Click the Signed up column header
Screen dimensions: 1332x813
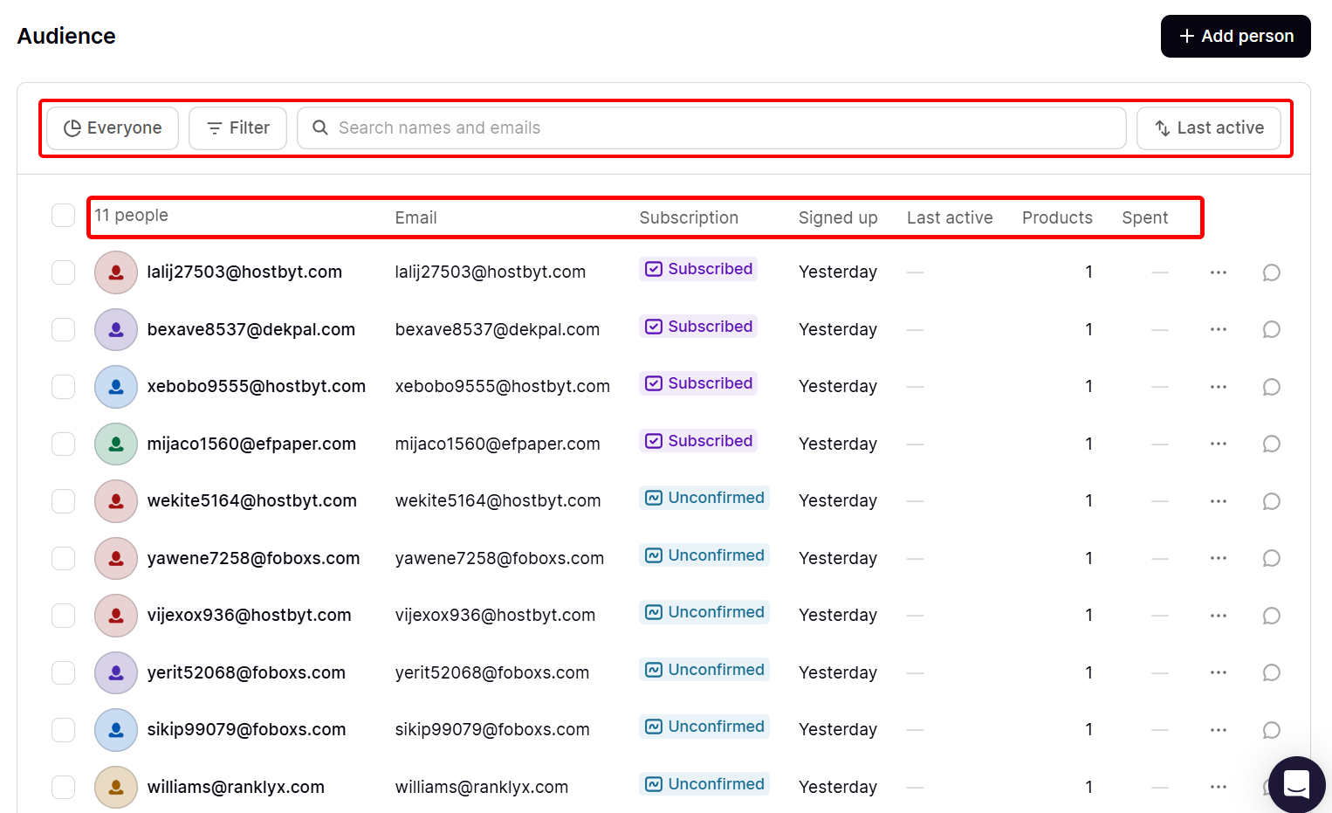[838, 217]
